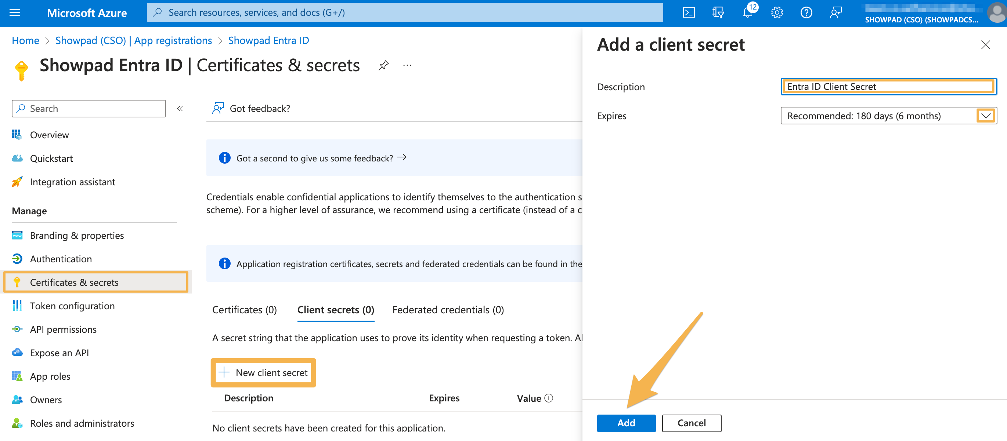1007x441 pixels.
Task: Click the Authentication icon in sidebar
Action: pos(17,259)
